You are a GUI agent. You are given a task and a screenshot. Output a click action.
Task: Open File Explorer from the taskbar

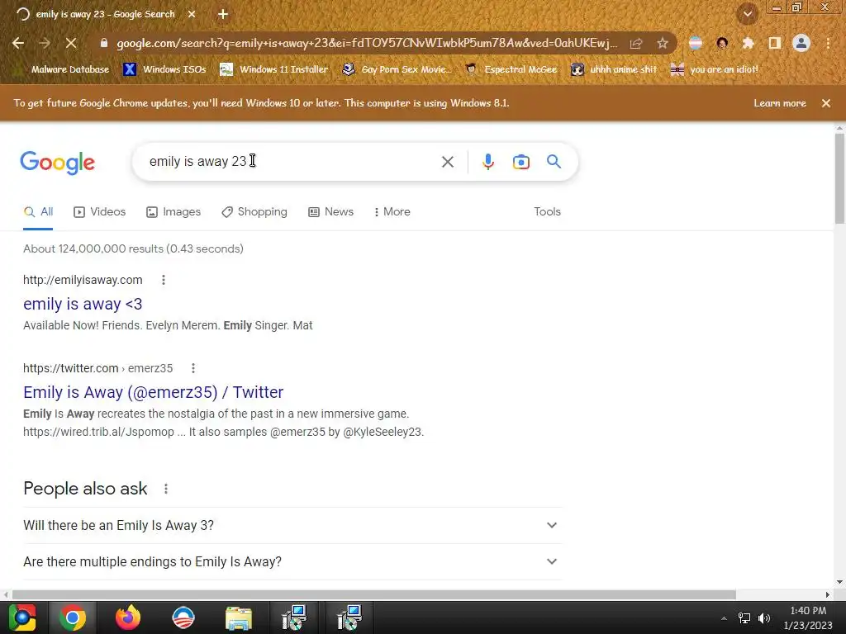pyautogui.click(x=239, y=617)
